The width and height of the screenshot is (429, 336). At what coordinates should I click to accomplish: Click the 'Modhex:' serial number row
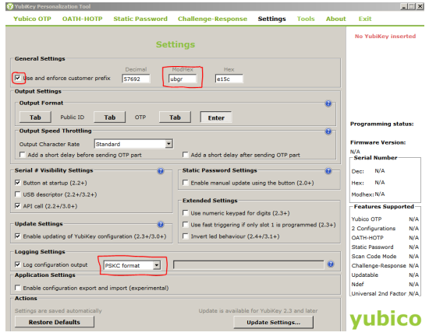[368, 194]
